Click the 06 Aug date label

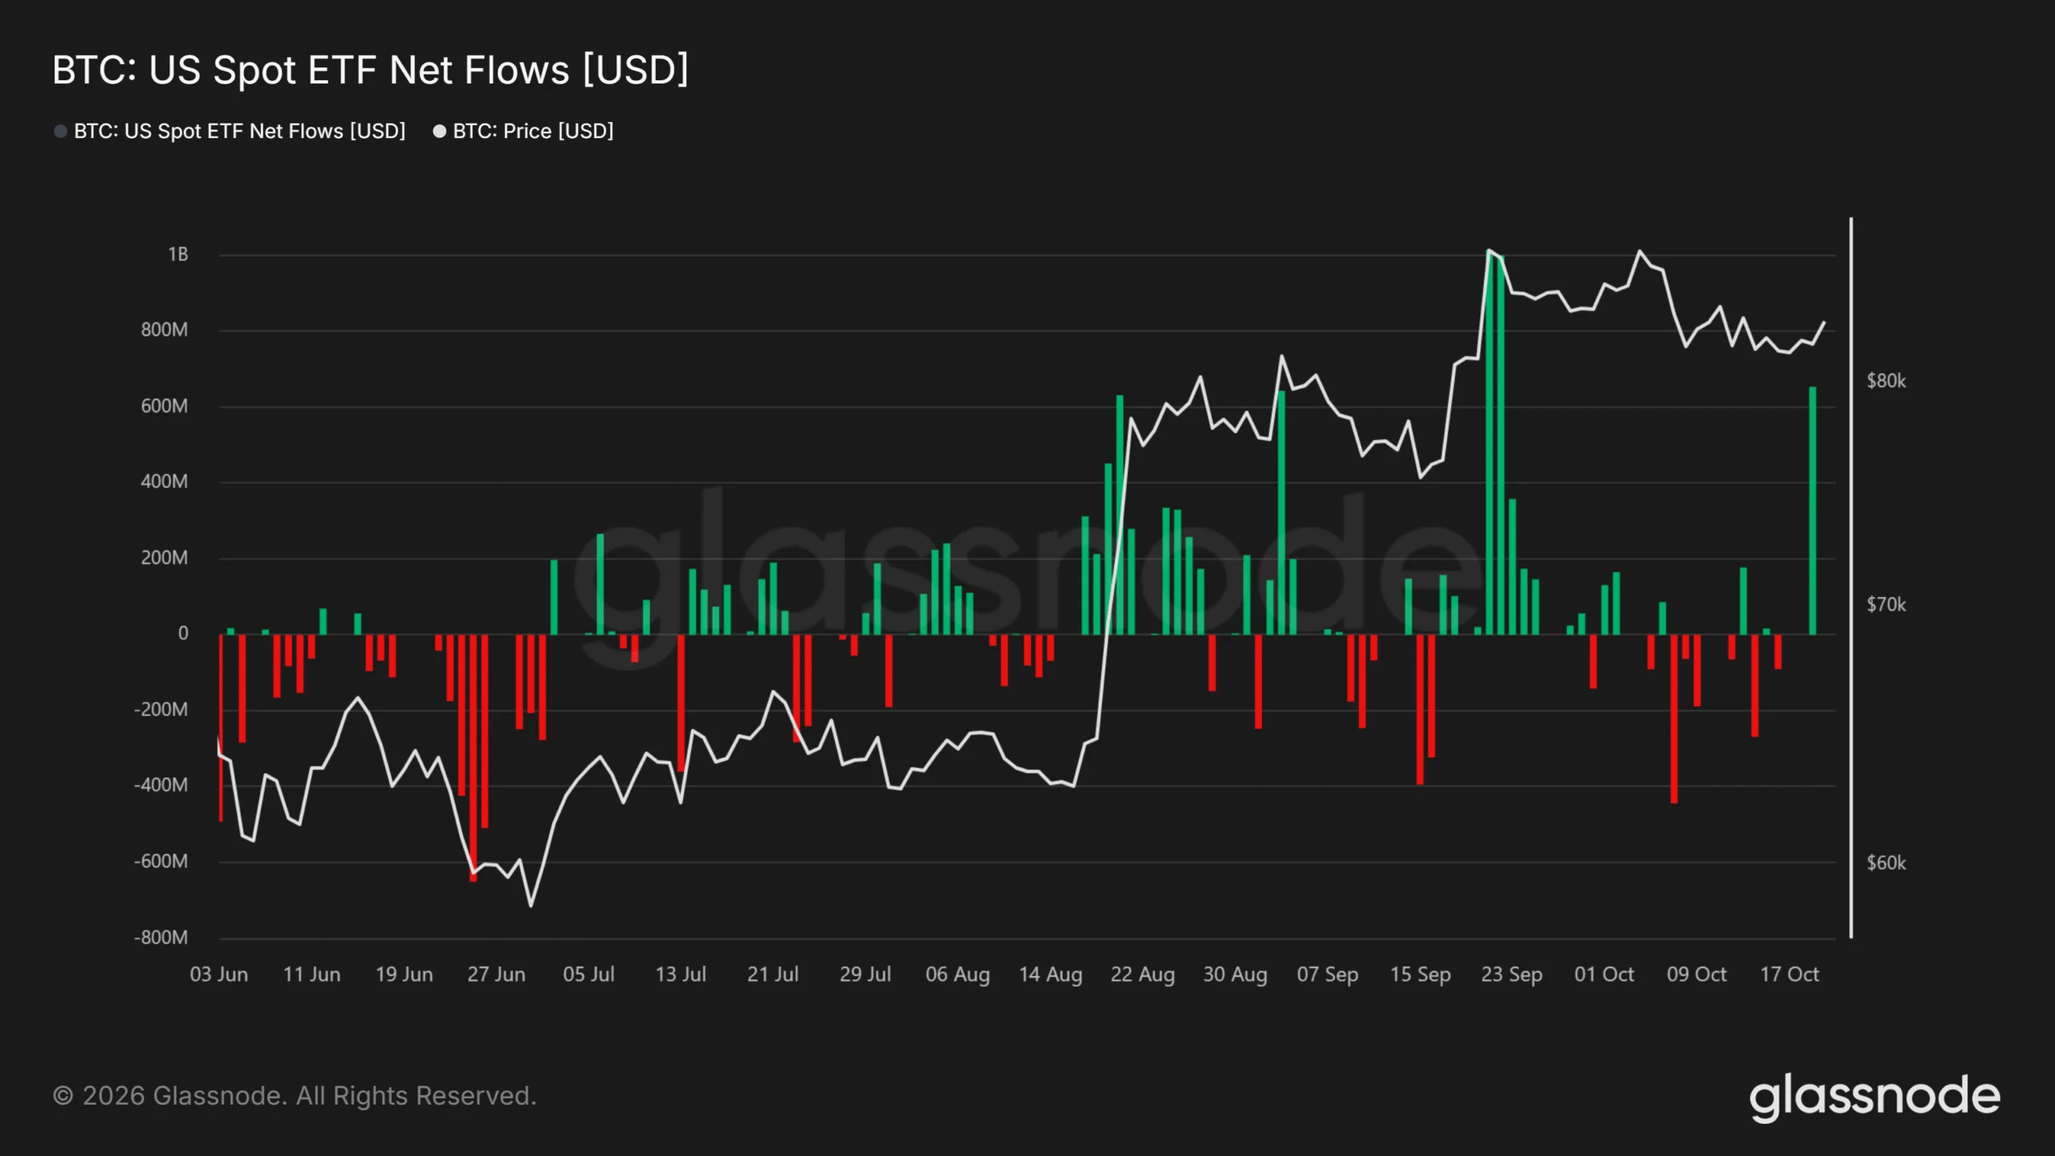[x=958, y=975]
